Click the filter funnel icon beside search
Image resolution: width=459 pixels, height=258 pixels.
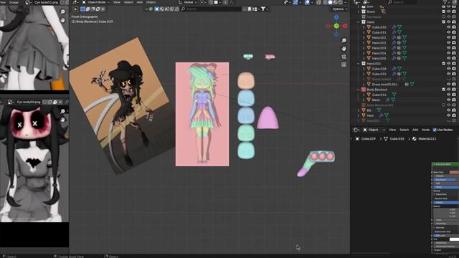coord(263,9)
